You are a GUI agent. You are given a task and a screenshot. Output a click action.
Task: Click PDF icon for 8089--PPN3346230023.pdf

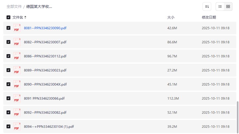[x=17, y=70]
